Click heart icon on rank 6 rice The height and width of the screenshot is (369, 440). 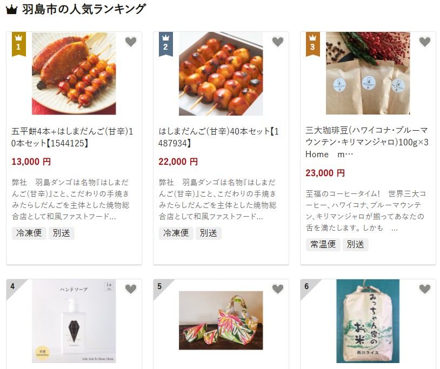pyautogui.click(x=424, y=289)
